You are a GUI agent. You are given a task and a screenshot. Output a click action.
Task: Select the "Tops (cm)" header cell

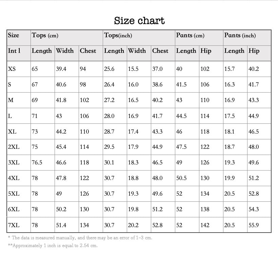point(44,36)
